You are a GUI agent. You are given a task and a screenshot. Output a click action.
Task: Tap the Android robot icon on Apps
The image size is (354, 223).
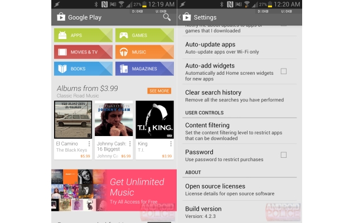coord(62,35)
